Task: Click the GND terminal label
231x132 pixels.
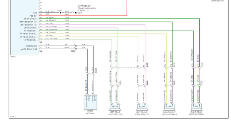Action: pos(35,13)
